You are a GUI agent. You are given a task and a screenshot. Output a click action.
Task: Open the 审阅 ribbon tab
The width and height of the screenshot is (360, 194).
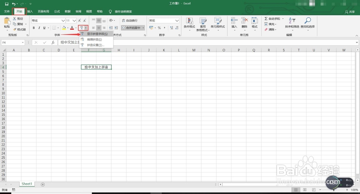tap(78, 11)
